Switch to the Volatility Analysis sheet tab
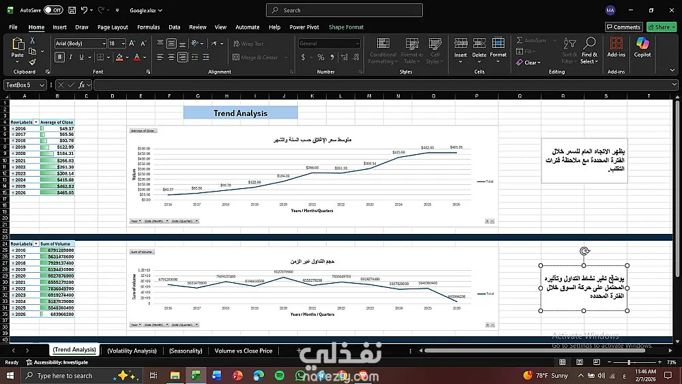The image size is (682, 384). click(132, 351)
